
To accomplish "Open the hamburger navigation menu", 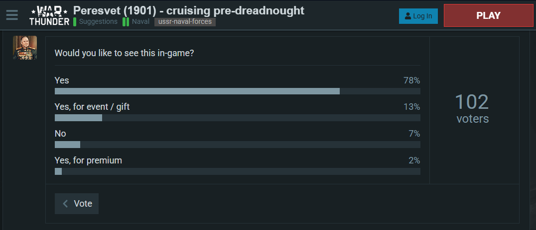I will click(12, 15).
